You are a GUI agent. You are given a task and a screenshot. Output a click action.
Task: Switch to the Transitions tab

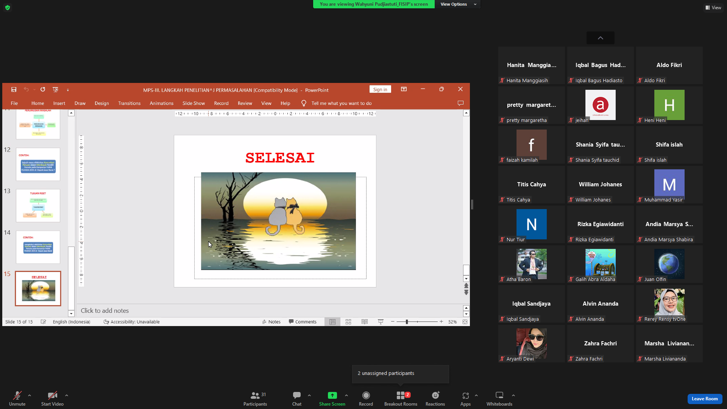pyautogui.click(x=129, y=103)
